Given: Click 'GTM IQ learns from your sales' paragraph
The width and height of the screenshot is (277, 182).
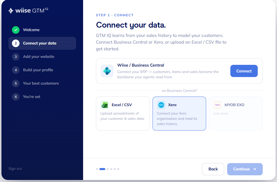Looking at the screenshot, I should (161, 42).
